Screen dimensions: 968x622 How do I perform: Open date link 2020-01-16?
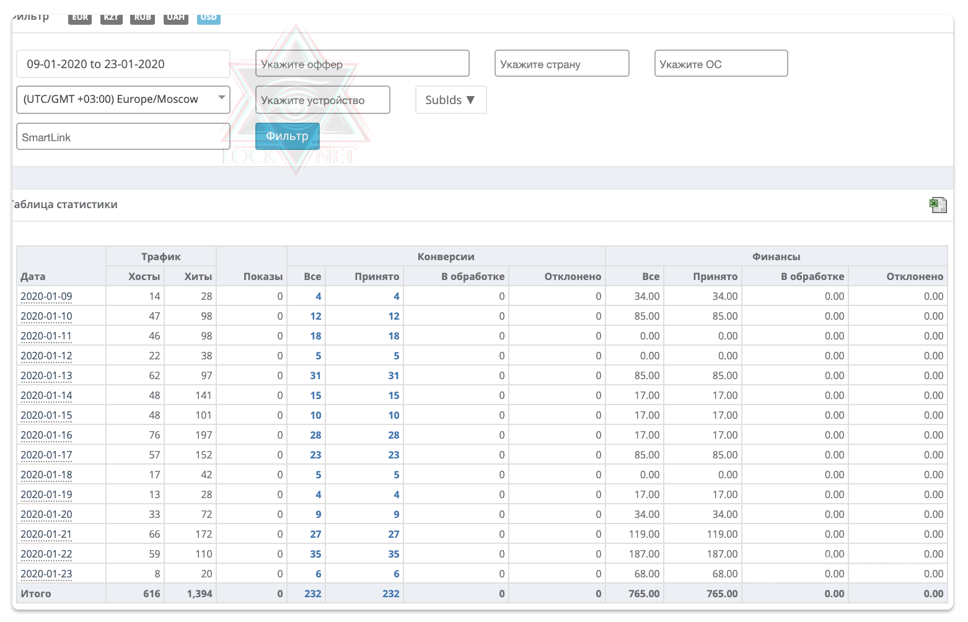[x=46, y=435]
